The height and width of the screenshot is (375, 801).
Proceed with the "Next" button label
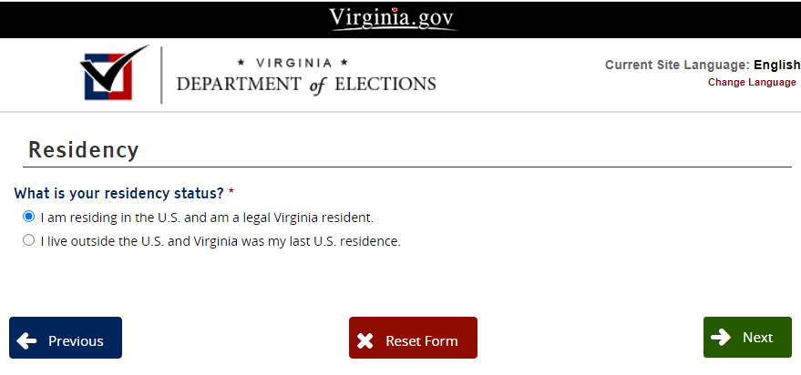[x=757, y=338]
